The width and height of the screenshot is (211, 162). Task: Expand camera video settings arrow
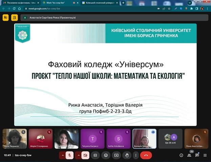pyautogui.click(x=79, y=155)
